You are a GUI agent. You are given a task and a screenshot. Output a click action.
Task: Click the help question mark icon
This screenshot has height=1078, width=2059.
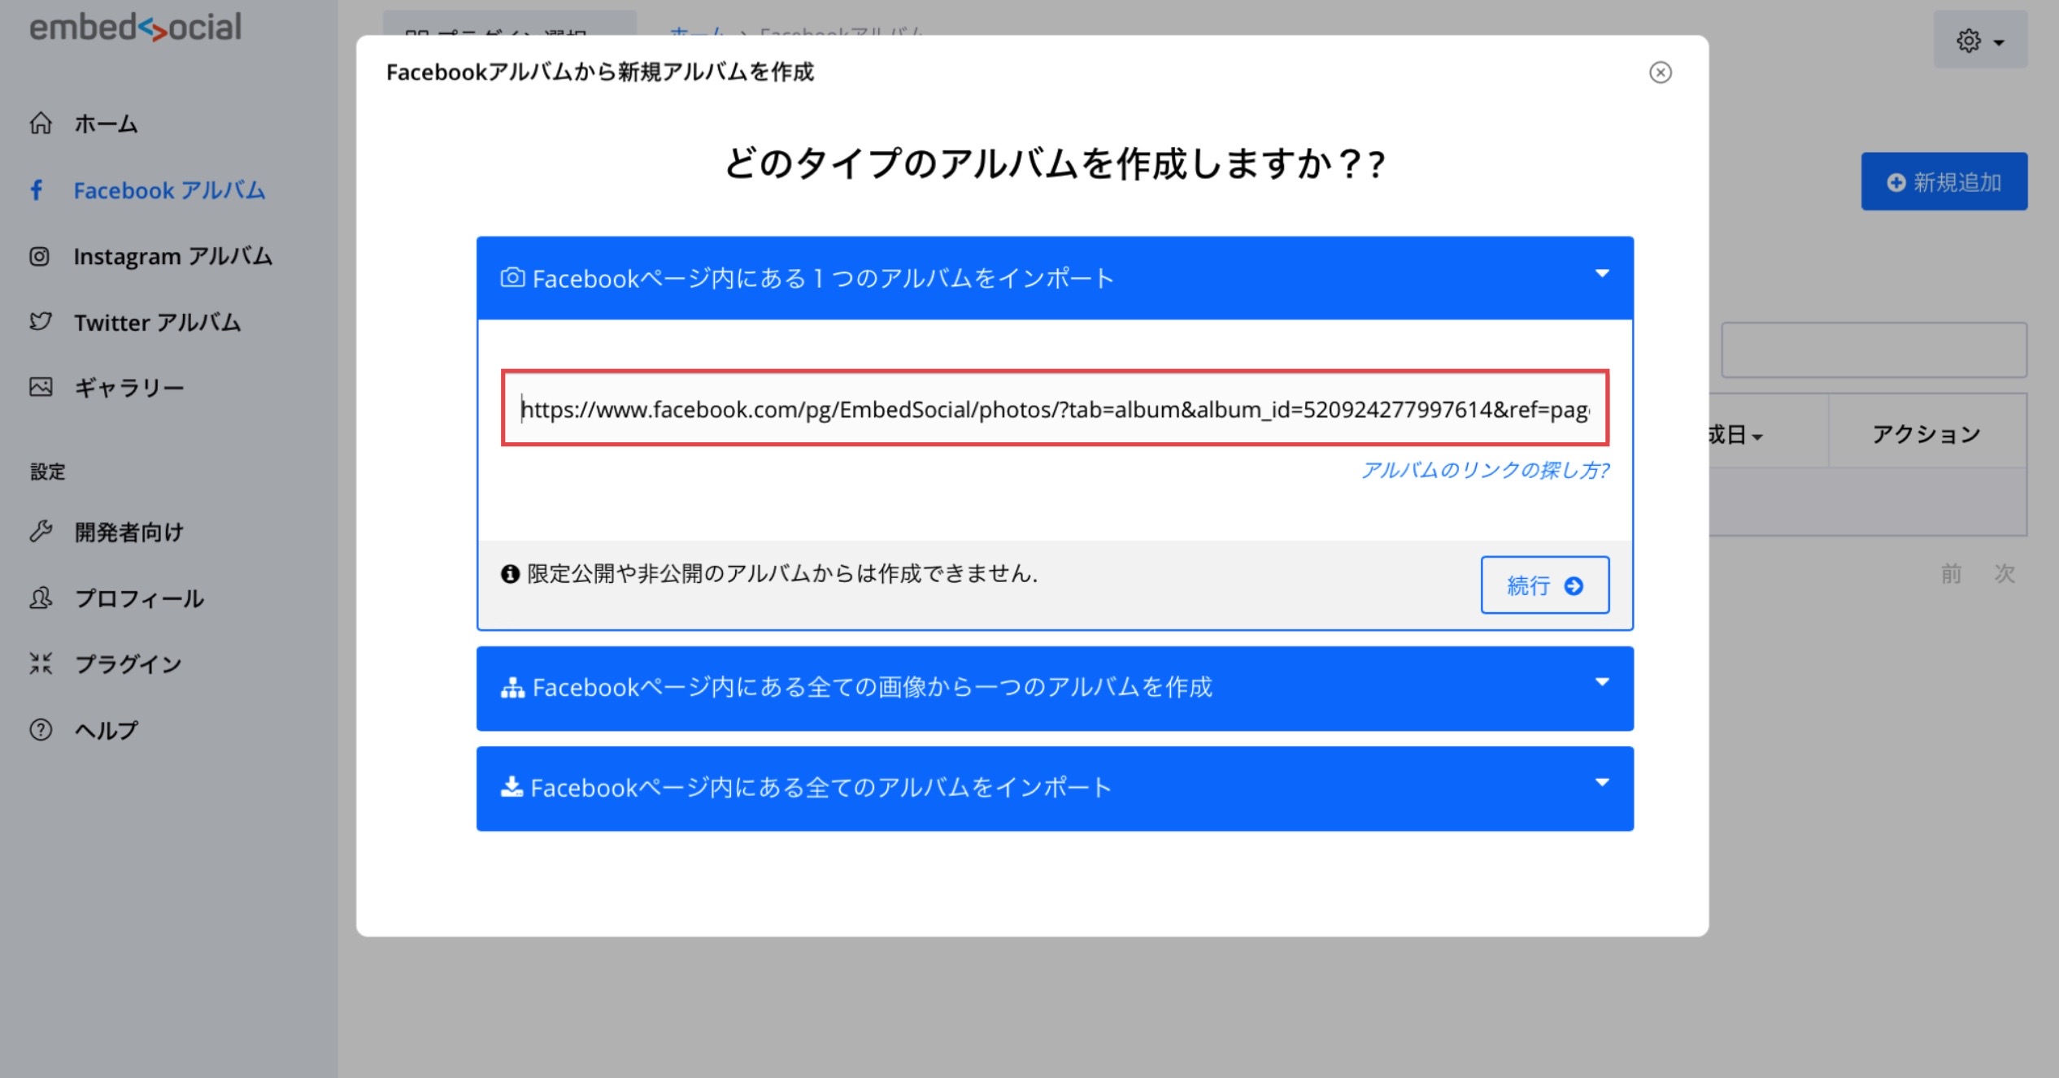point(41,730)
